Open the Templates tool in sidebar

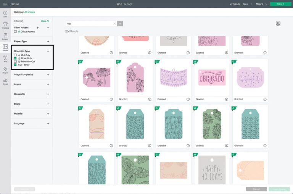tap(5, 24)
